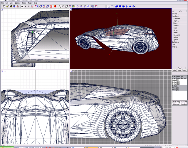The height and width of the screenshot is (148, 188).
Task: Click the blue cone primitive icon
Action: [127, 6]
